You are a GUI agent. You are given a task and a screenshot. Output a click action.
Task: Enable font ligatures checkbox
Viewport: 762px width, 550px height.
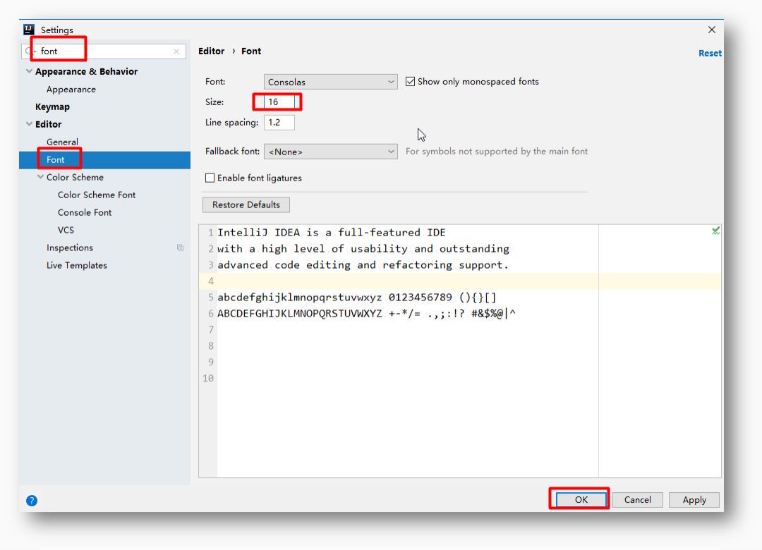pyautogui.click(x=210, y=178)
